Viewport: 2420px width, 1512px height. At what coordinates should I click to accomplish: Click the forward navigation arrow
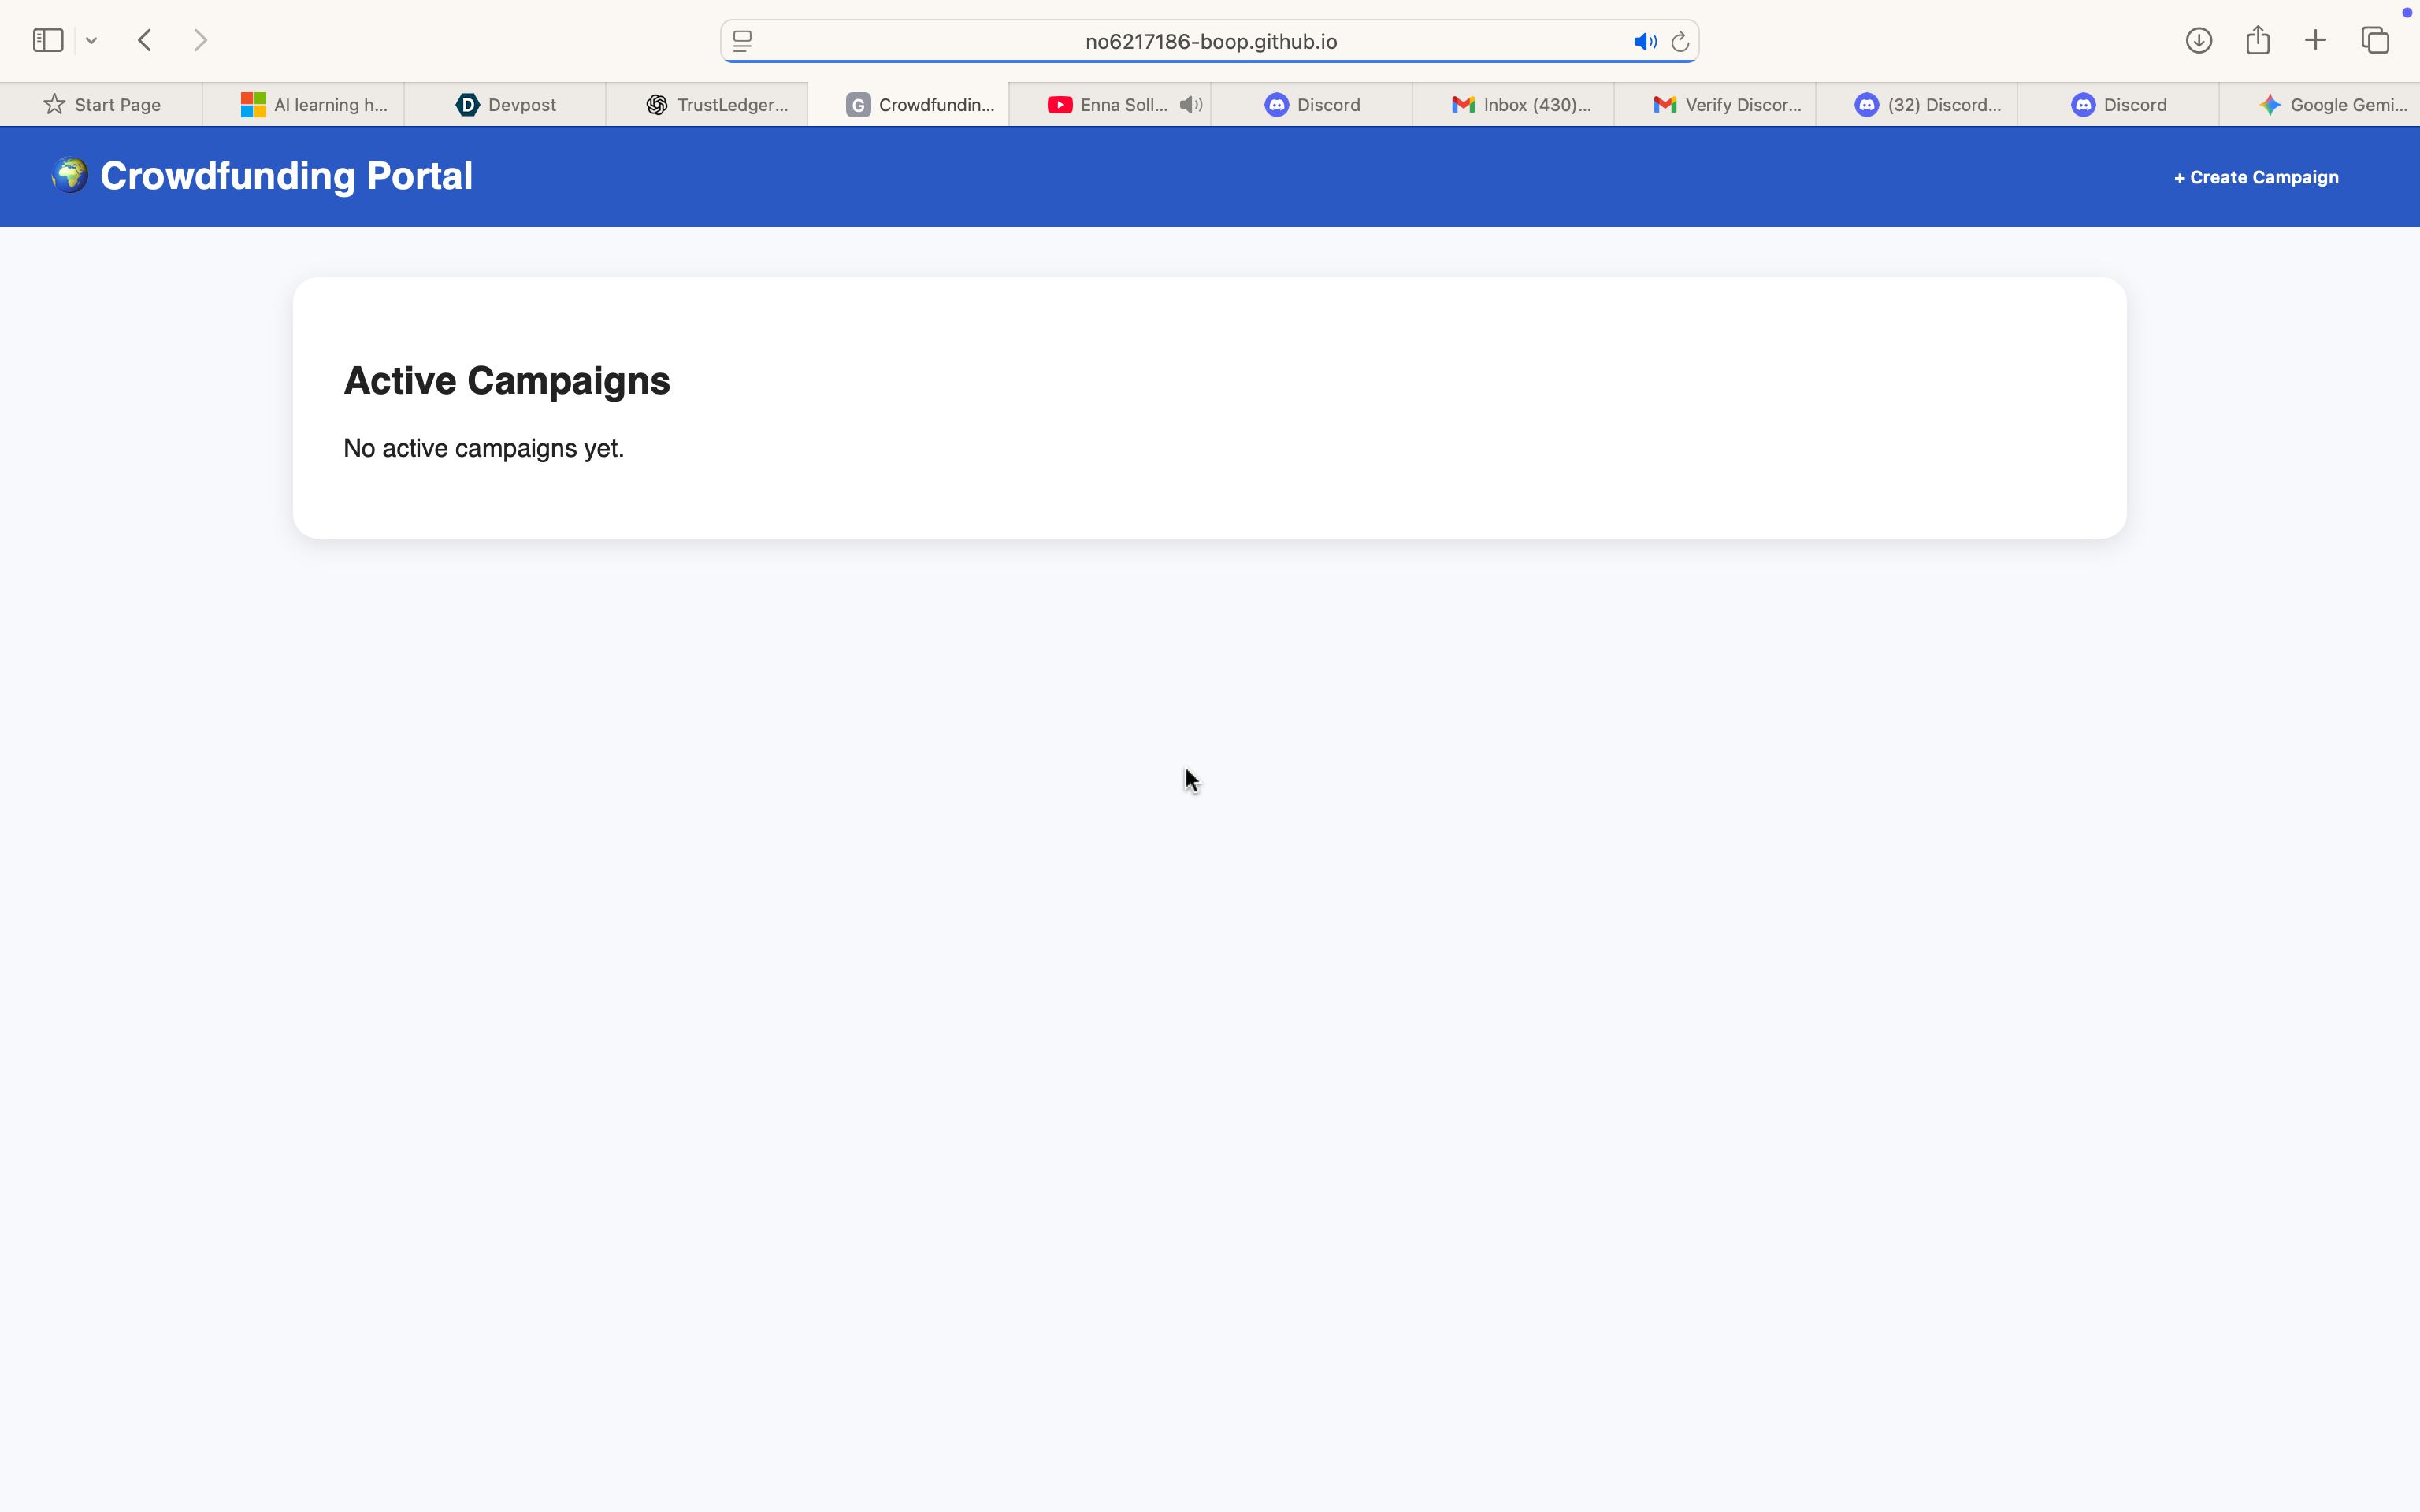click(201, 40)
